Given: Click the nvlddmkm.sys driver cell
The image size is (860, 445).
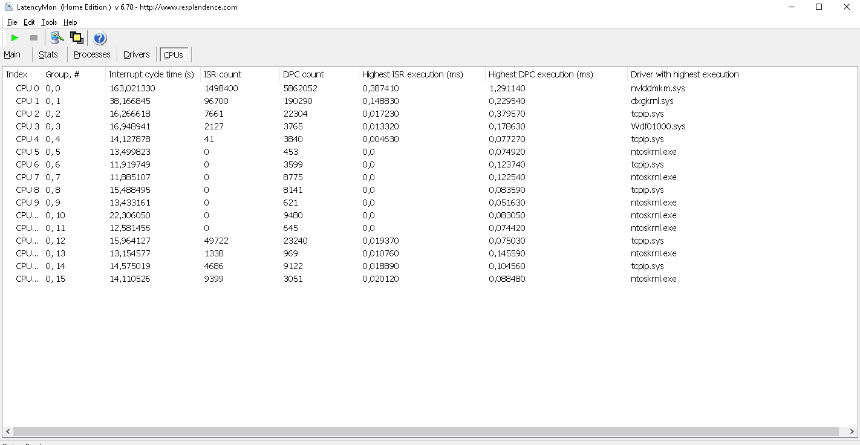Looking at the screenshot, I should [658, 88].
